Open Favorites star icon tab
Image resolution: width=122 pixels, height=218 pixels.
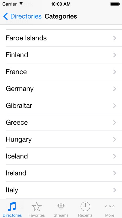point(37,207)
